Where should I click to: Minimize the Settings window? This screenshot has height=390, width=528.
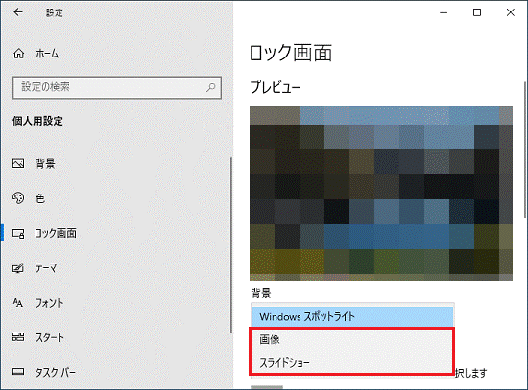tap(444, 12)
